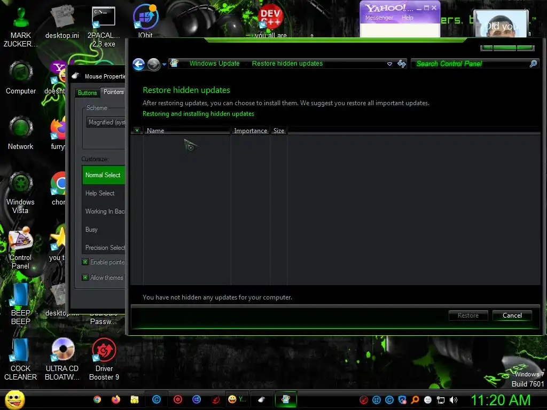This screenshot has width=547, height=410.
Task: Click the search magnifier icon in Control Panel
Action: click(533, 64)
